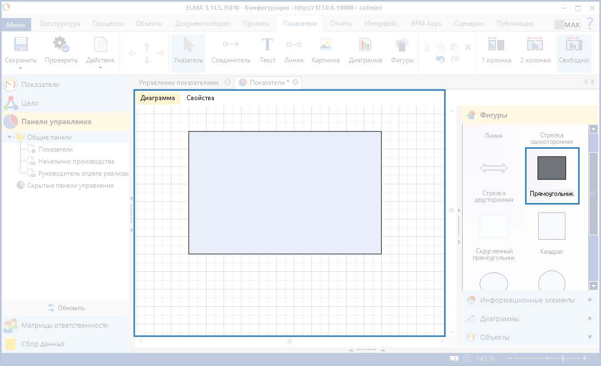This screenshot has height=366, width=601.
Task: Switch to the Свойства tab
Action: (x=200, y=98)
